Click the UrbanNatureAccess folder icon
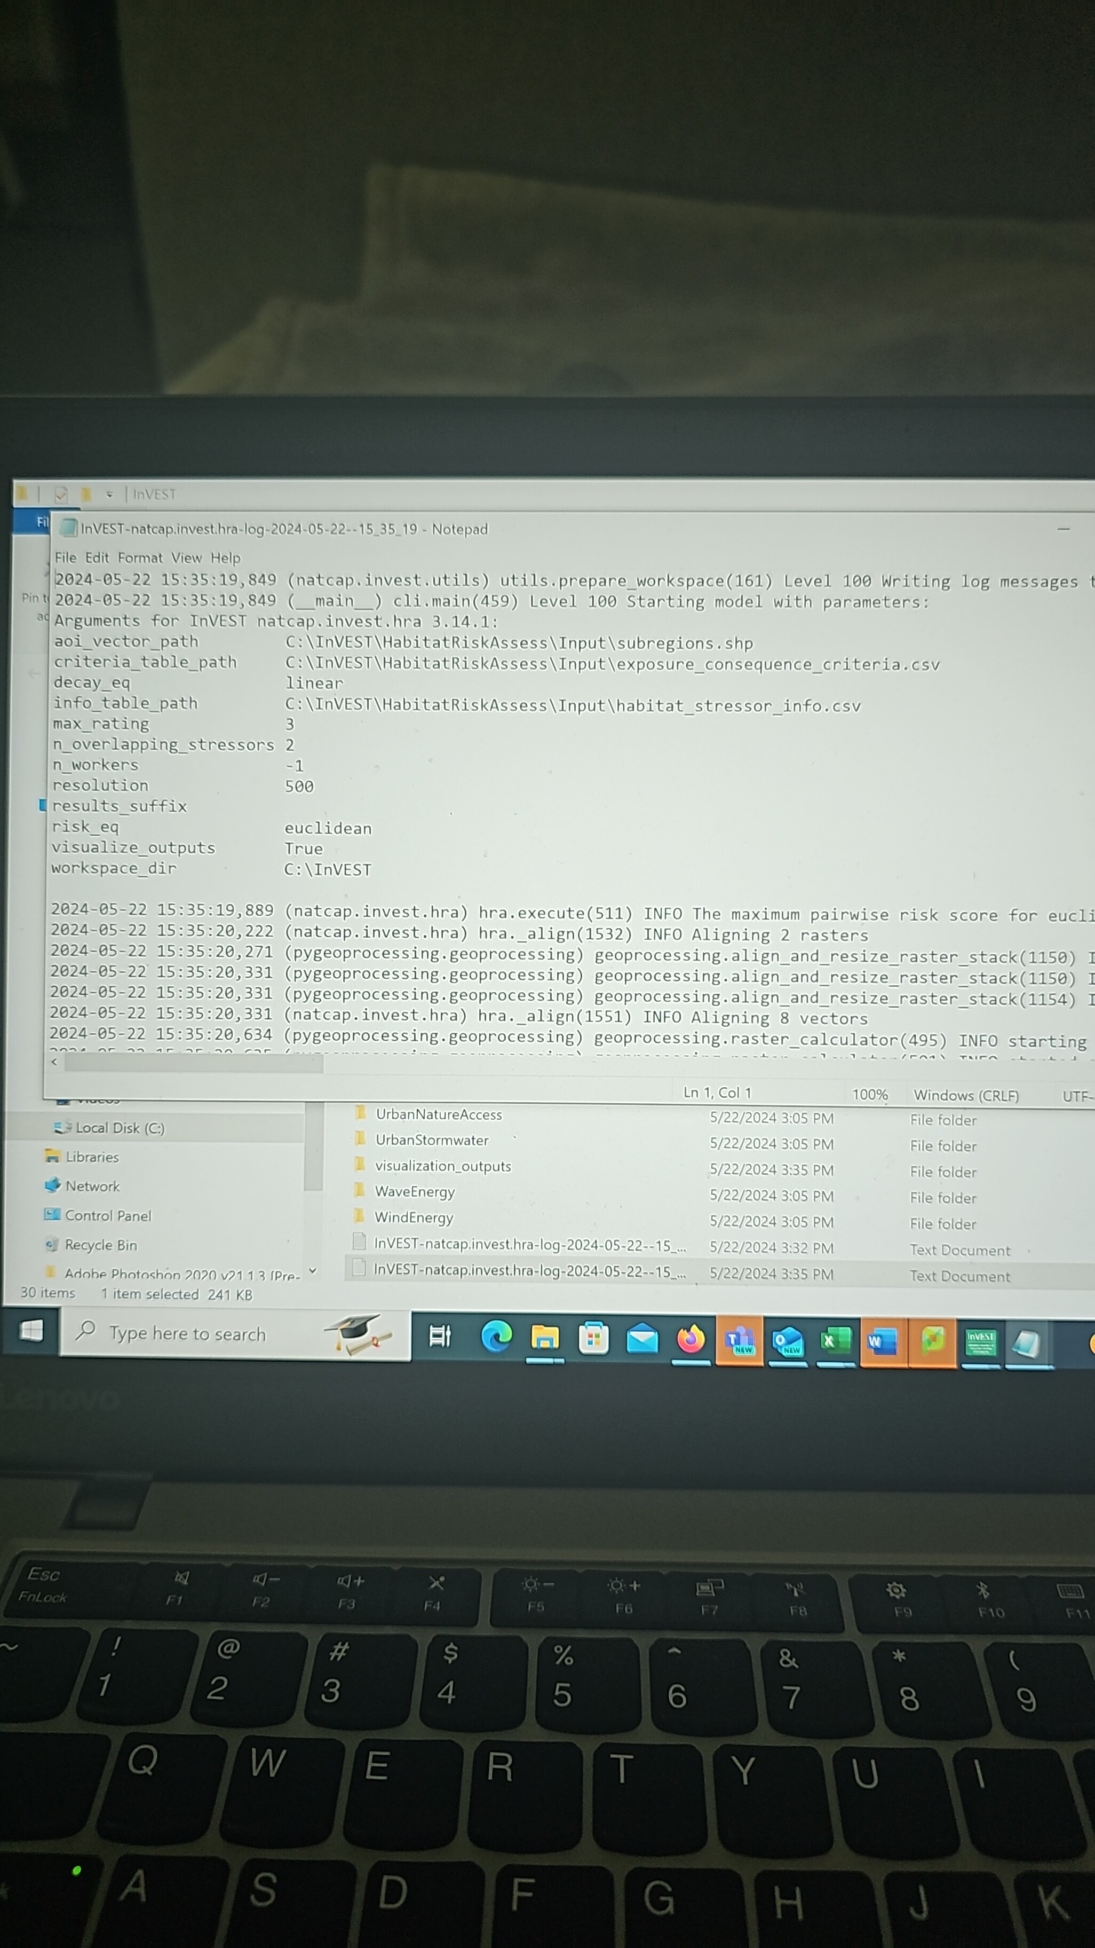This screenshot has height=1948, width=1095. (361, 1113)
